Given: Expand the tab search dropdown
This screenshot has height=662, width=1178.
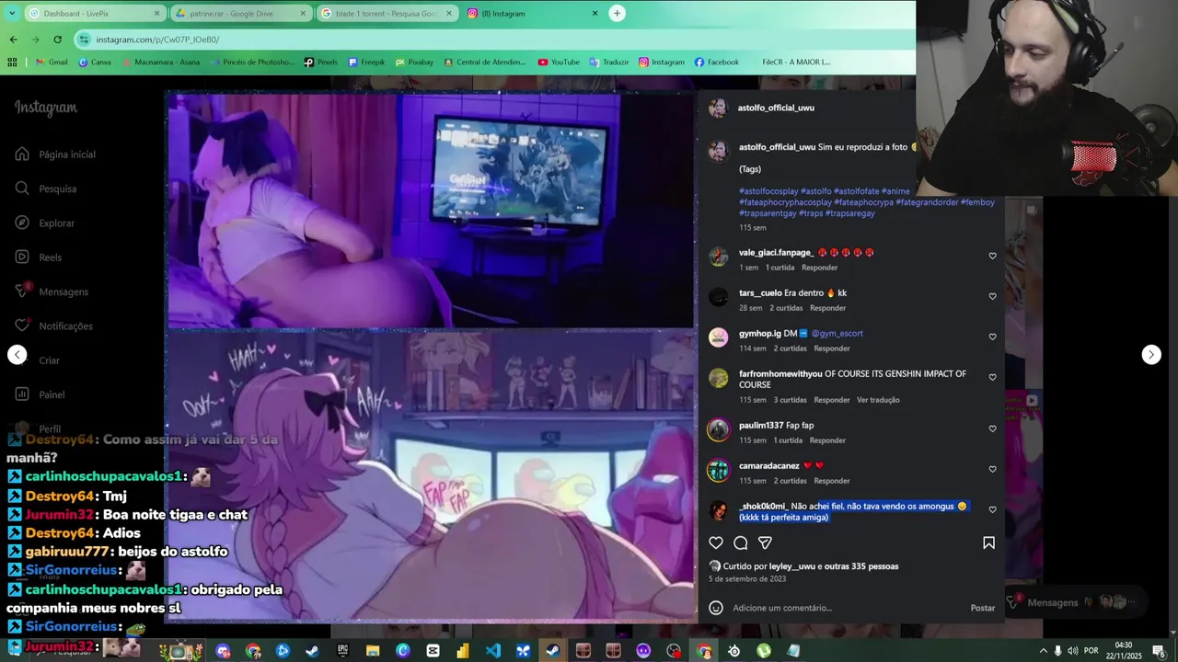Looking at the screenshot, I should coord(13,13).
